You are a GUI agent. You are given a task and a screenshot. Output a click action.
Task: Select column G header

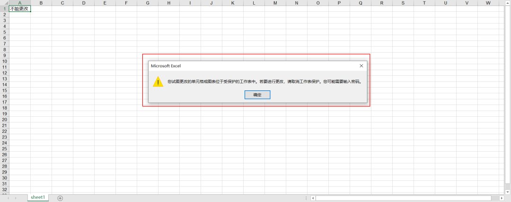click(x=148, y=3)
